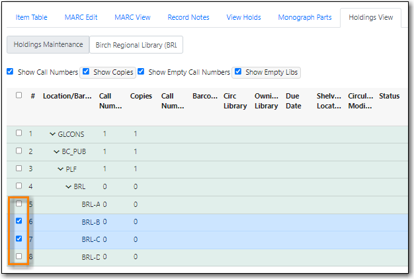Collapse the PLF tree row

tap(61, 169)
